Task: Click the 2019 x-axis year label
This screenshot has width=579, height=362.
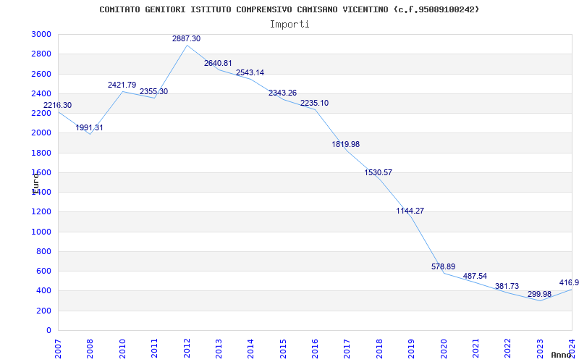Action: point(411,348)
